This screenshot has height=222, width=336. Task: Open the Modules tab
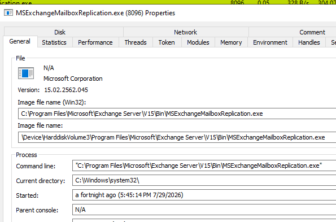point(198,42)
